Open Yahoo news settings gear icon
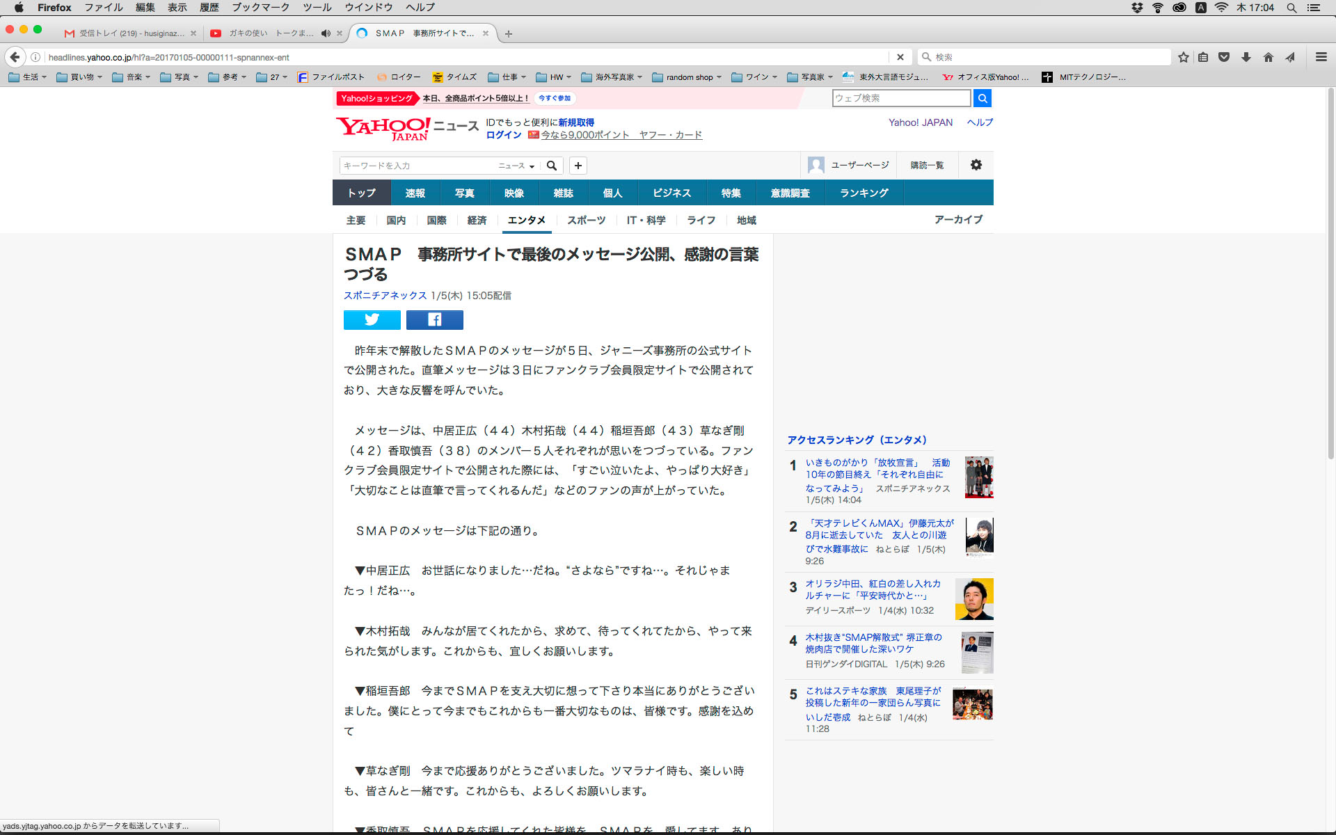 (x=976, y=165)
